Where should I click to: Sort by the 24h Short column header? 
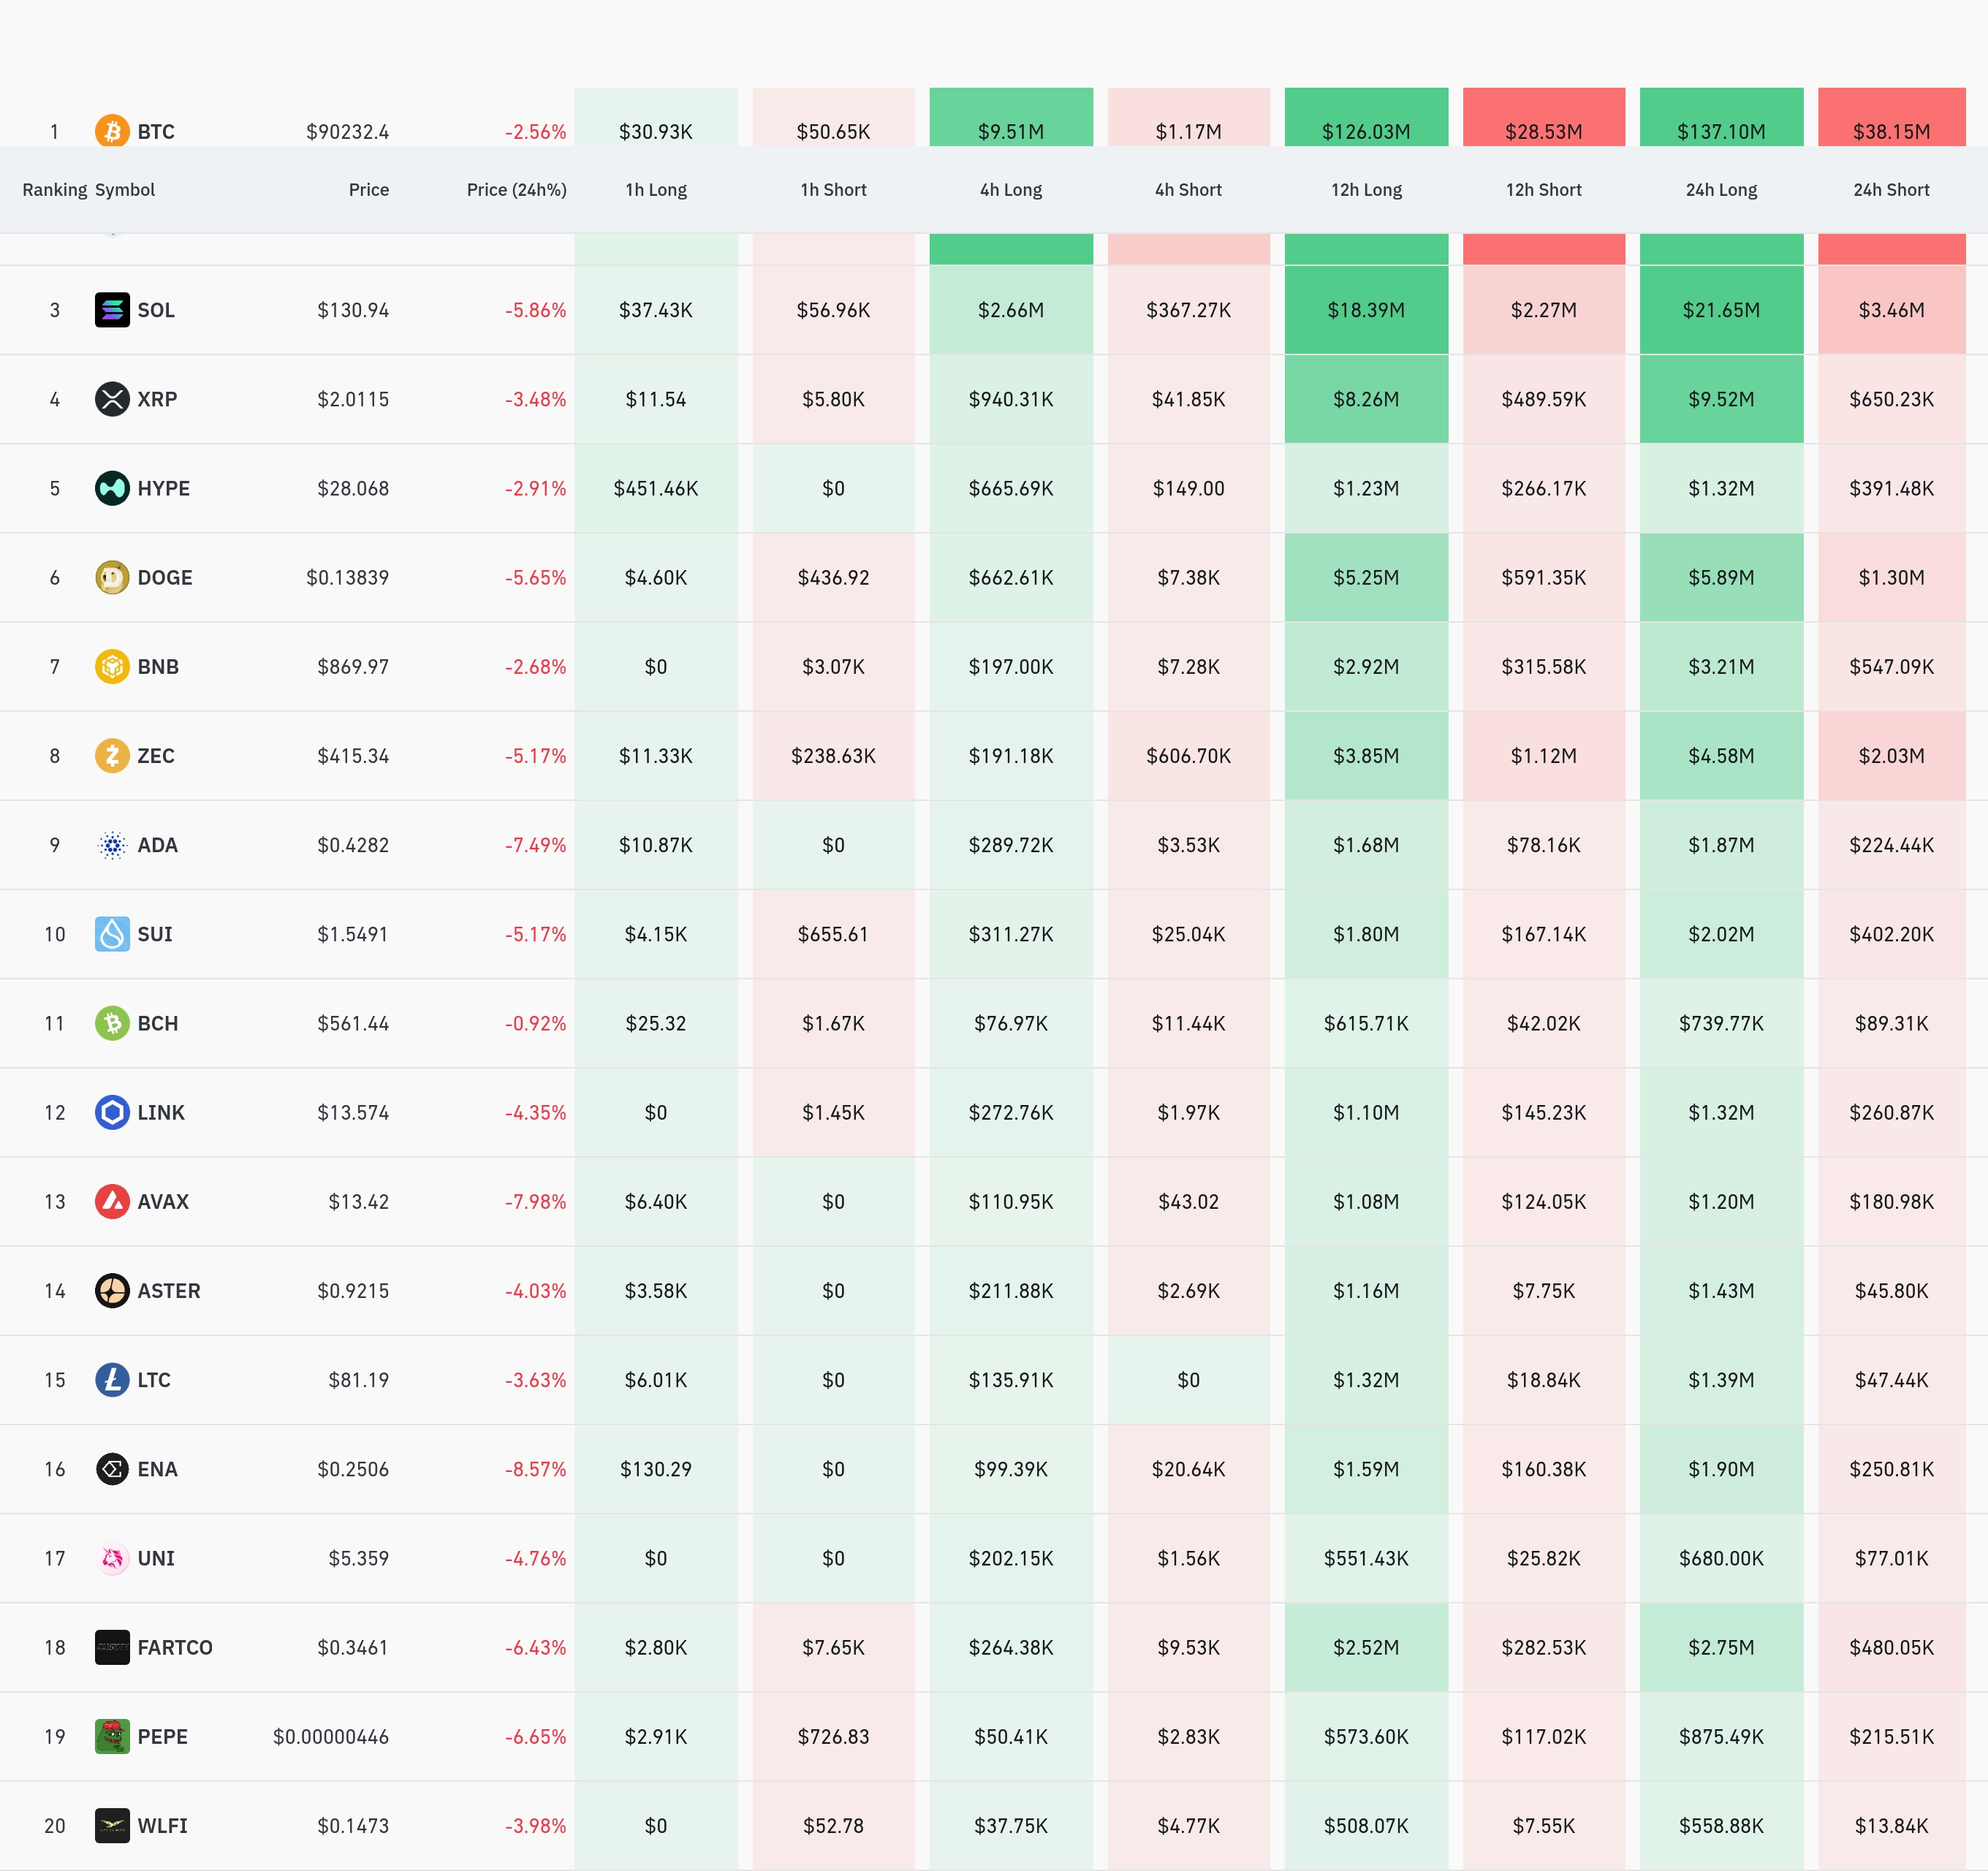pos(1890,190)
